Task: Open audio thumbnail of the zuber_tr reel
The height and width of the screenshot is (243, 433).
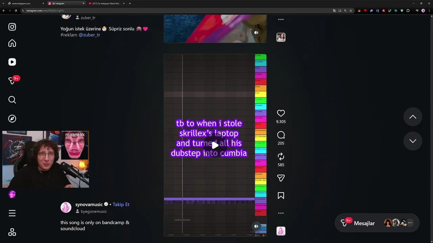Action: click(x=281, y=37)
